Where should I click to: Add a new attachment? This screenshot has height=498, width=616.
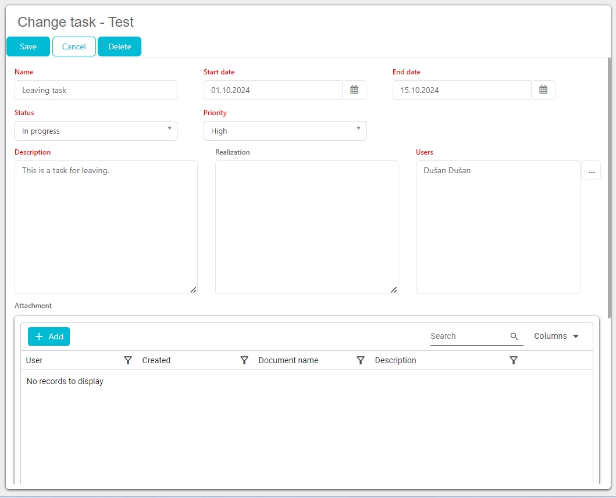point(49,336)
